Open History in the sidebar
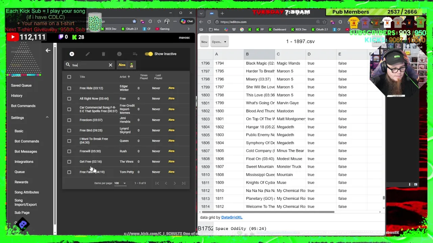 17,96
